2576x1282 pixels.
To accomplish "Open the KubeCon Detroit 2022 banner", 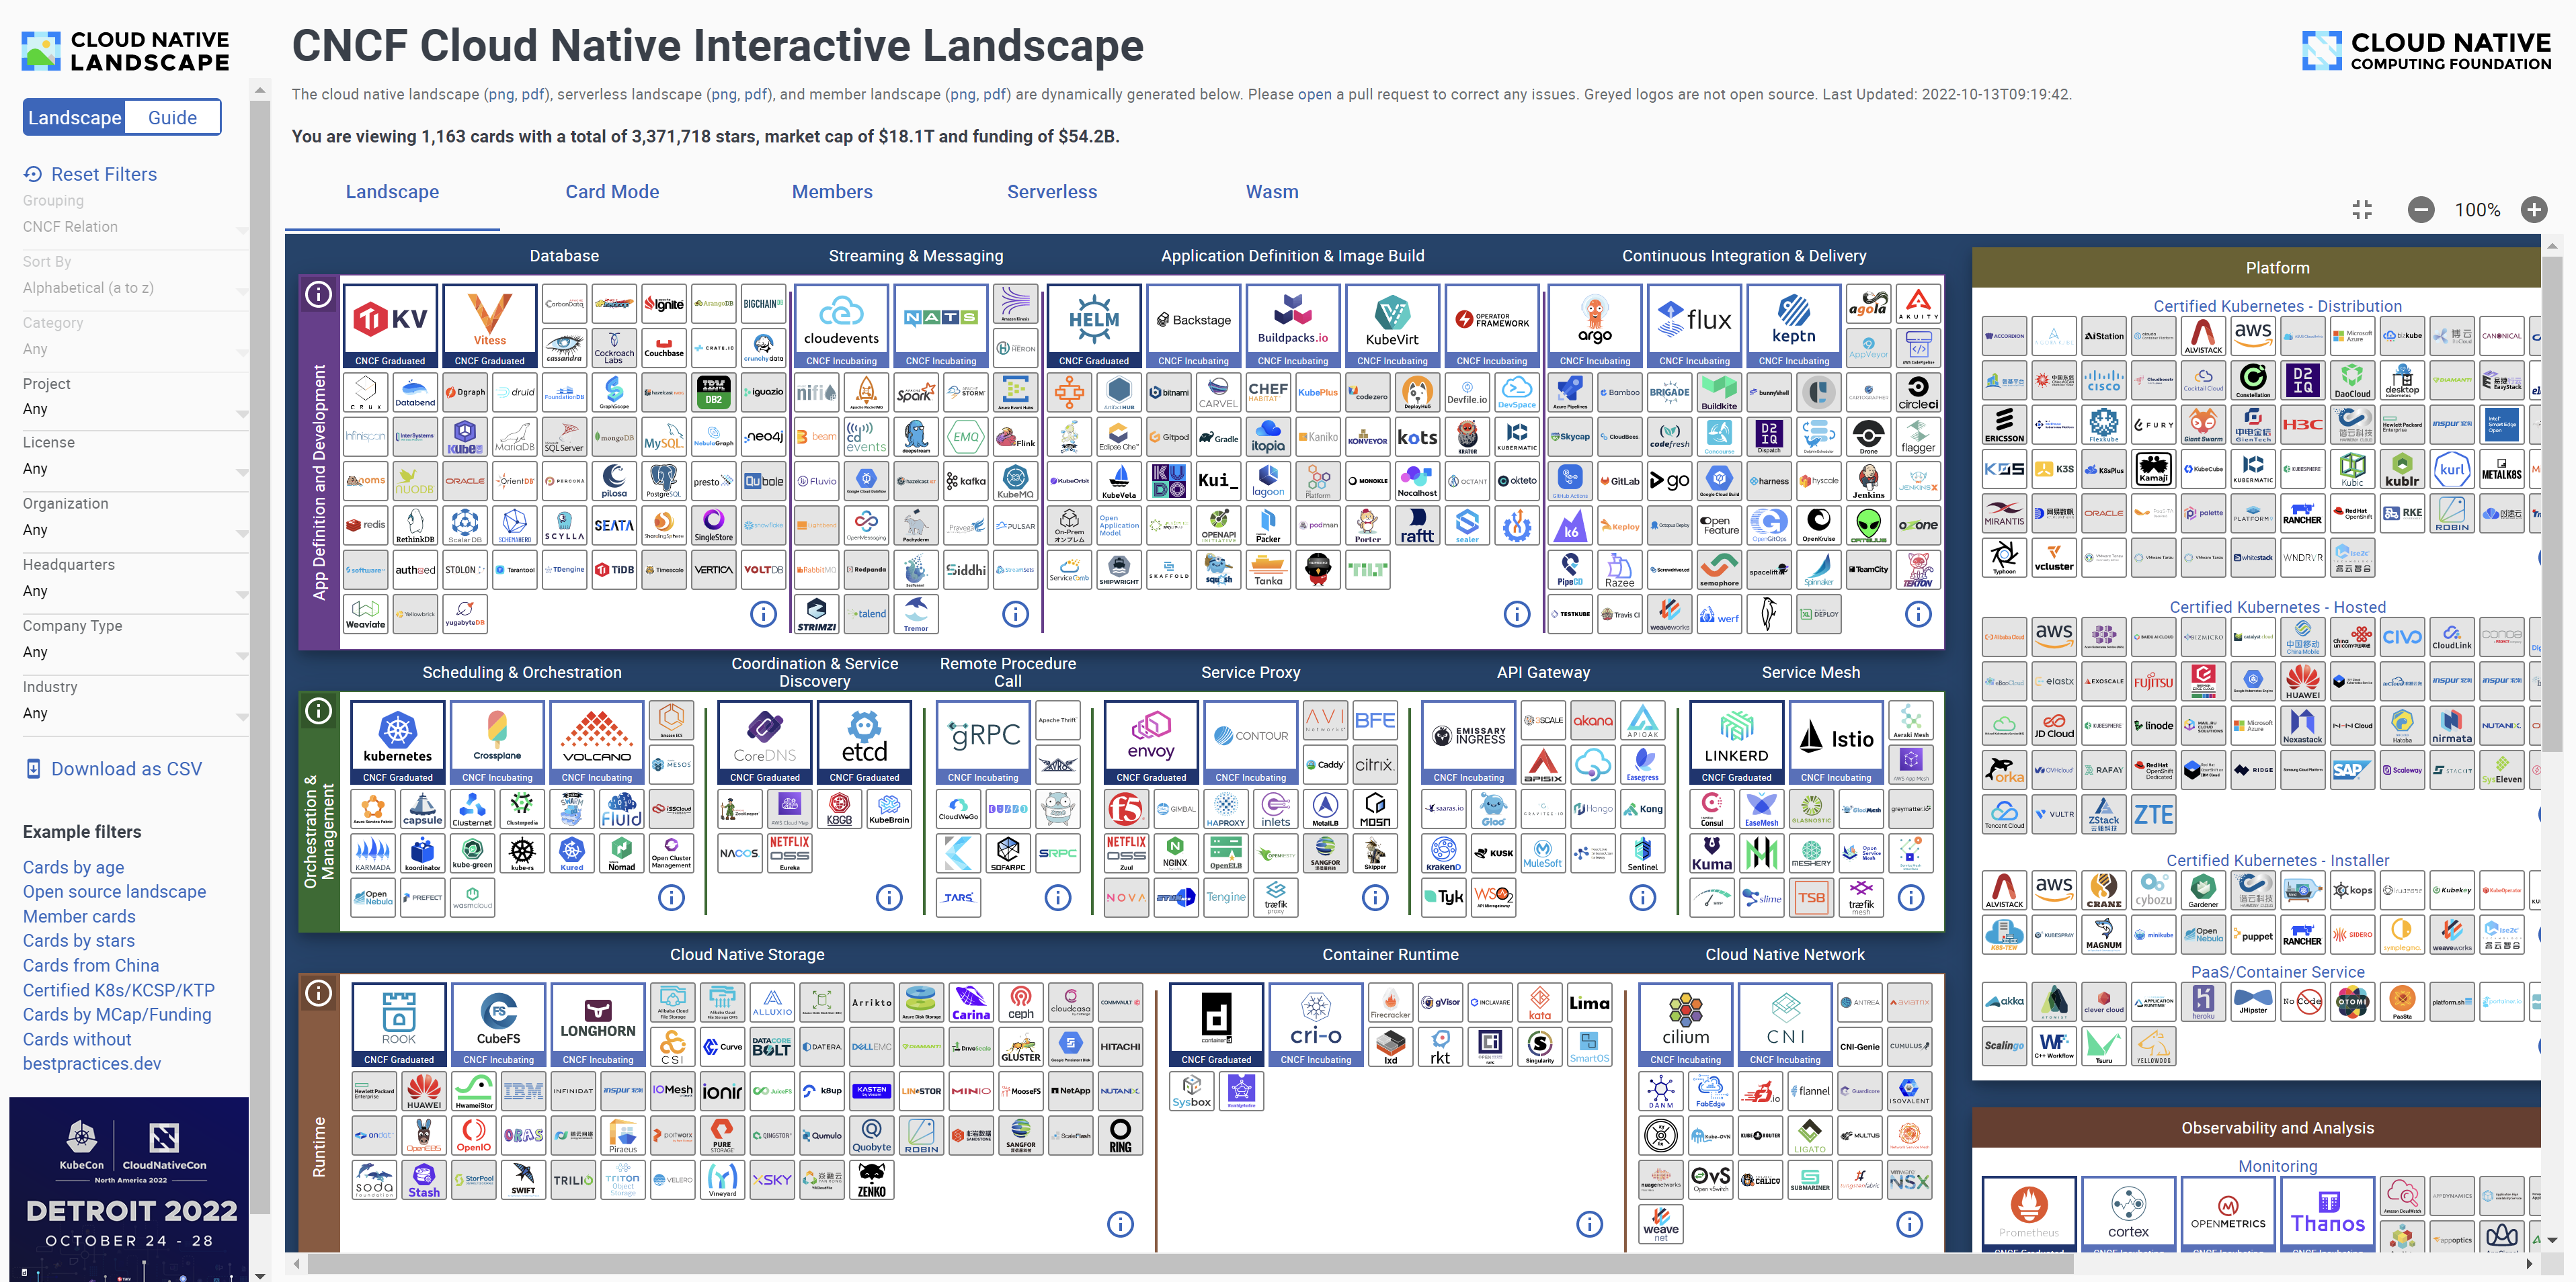I will coord(129,1189).
